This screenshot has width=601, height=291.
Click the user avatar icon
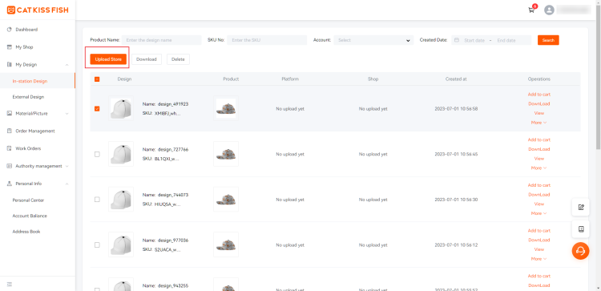pyautogui.click(x=549, y=10)
